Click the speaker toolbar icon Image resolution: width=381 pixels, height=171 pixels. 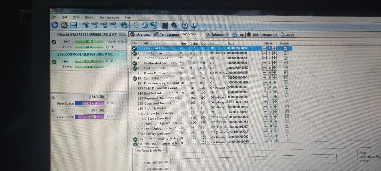174,25
